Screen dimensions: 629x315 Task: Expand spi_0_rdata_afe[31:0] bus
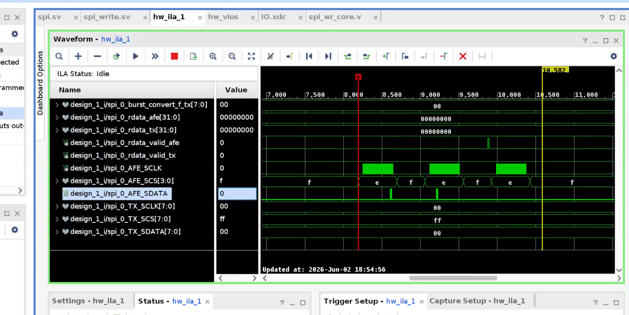(x=57, y=117)
